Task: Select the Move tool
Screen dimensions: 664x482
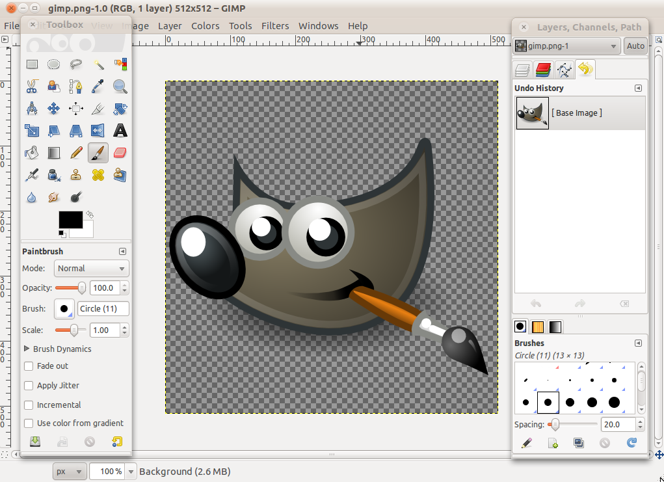Action: 54,109
